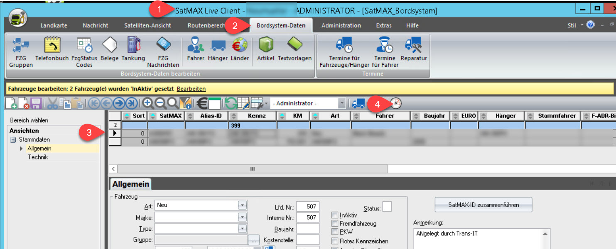Open the Artikel icon

(266, 49)
